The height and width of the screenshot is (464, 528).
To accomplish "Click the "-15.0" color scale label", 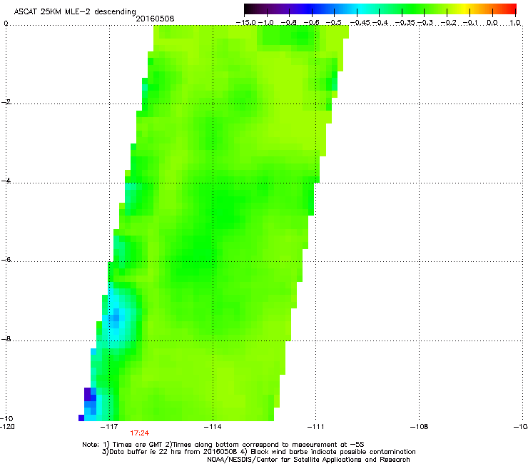I will 246,23.
